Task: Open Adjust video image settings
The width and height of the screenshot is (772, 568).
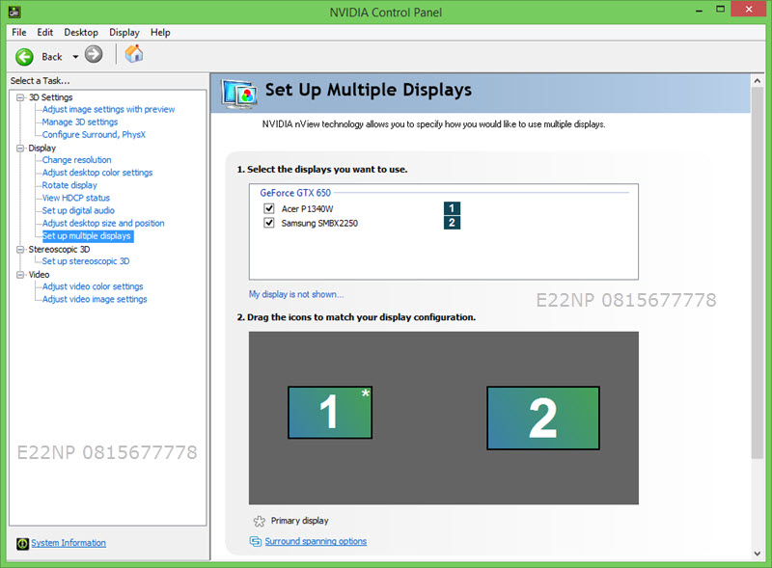Action: [x=94, y=299]
